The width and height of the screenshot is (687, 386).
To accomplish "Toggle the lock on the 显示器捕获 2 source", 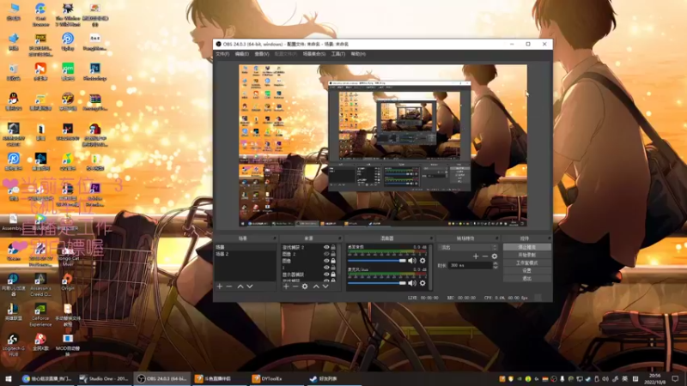I will pos(333,247).
